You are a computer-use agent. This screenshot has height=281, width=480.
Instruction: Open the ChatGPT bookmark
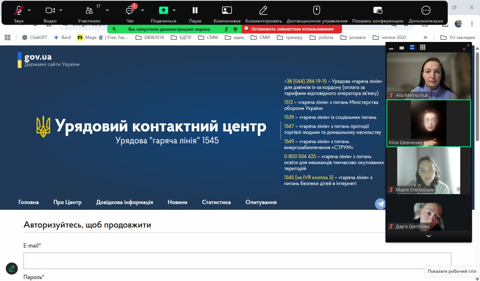(x=34, y=37)
